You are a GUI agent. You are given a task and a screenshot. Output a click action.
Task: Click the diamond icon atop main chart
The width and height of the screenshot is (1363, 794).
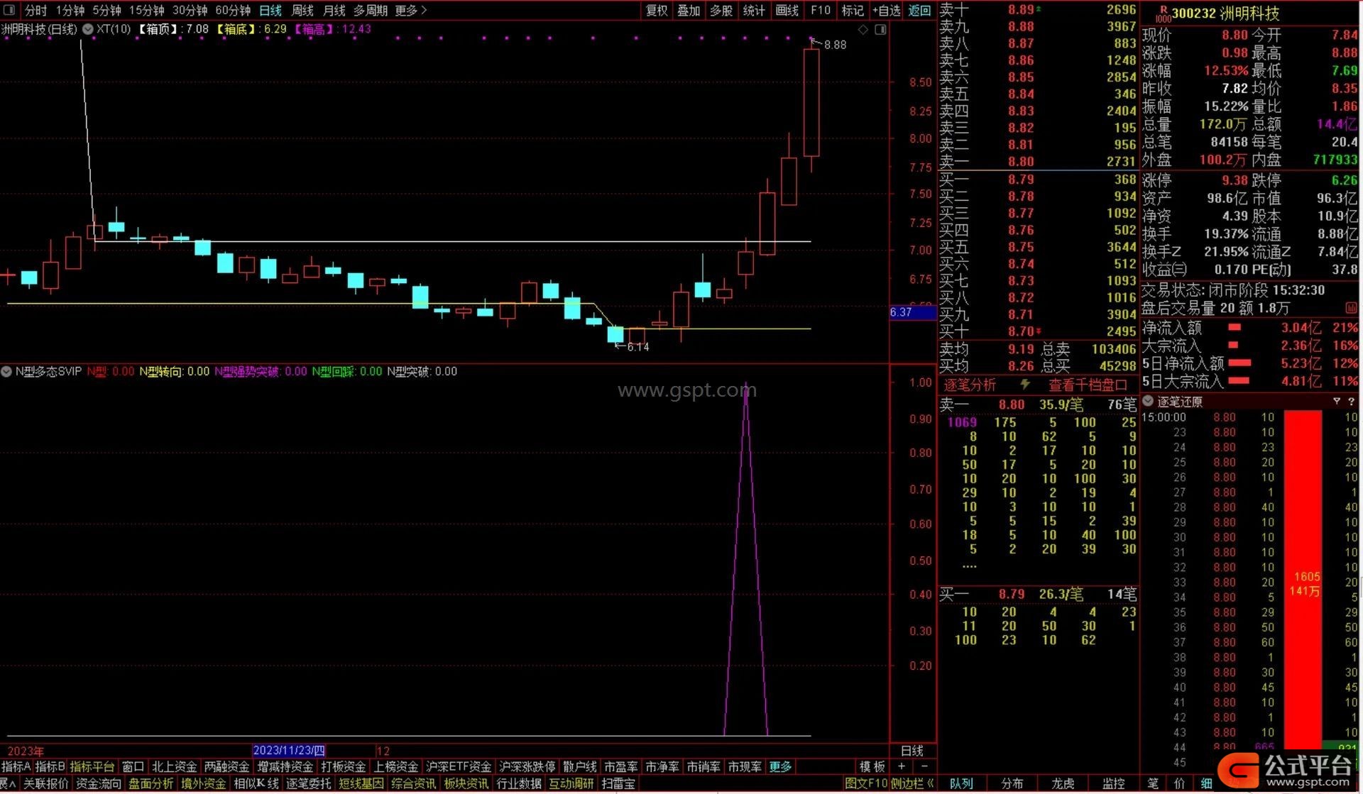[863, 30]
